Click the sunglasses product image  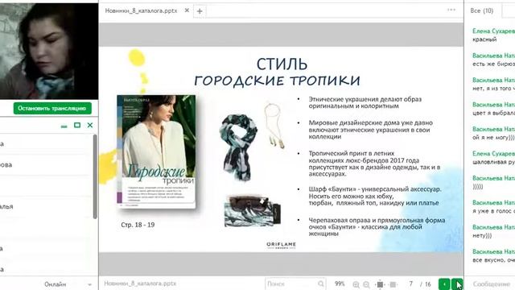pyautogui.click(x=252, y=211)
